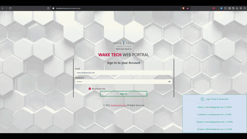The height and width of the screenshot is (139, 247).
Task: Focus the Password input field
Action: [124, 82]
